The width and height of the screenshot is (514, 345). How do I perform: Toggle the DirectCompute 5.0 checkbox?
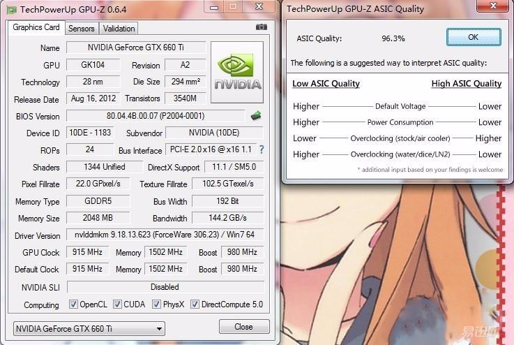[x=195, y=304]
